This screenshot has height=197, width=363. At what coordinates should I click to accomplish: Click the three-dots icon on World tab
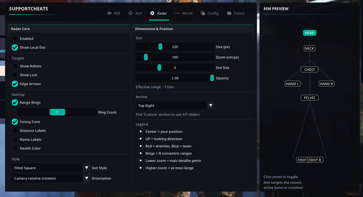coord(177,13)
